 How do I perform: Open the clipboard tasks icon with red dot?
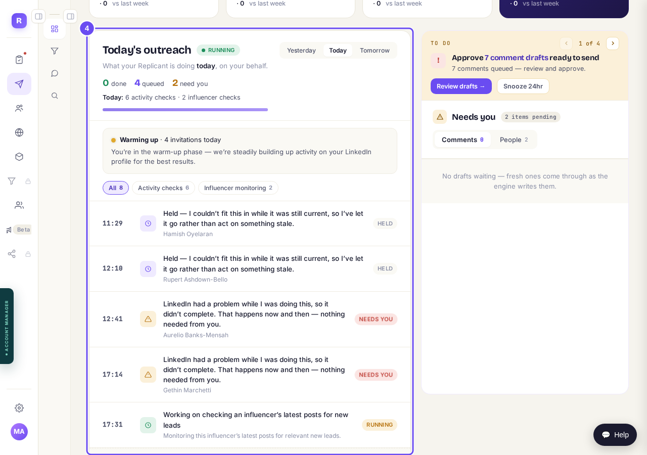pos(19,60)
